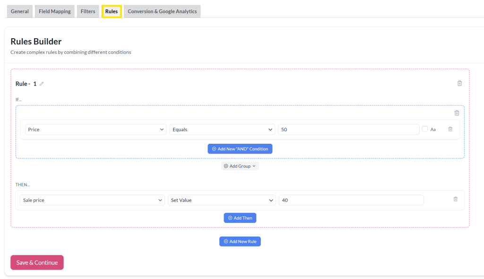The width and height of the screenshot is (484, 279).
Task: Delete the Sale price THEN action
Action: [x=455, y=199]
